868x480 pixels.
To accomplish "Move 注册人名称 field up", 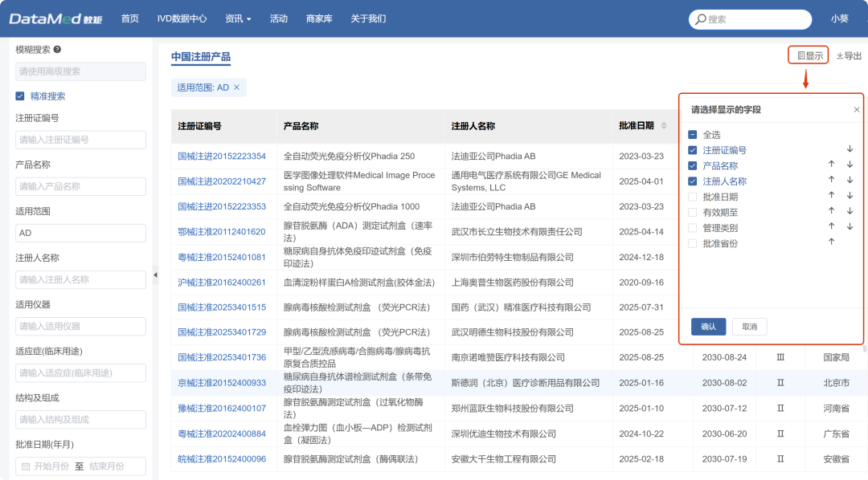I will click(x=832, y=180).
